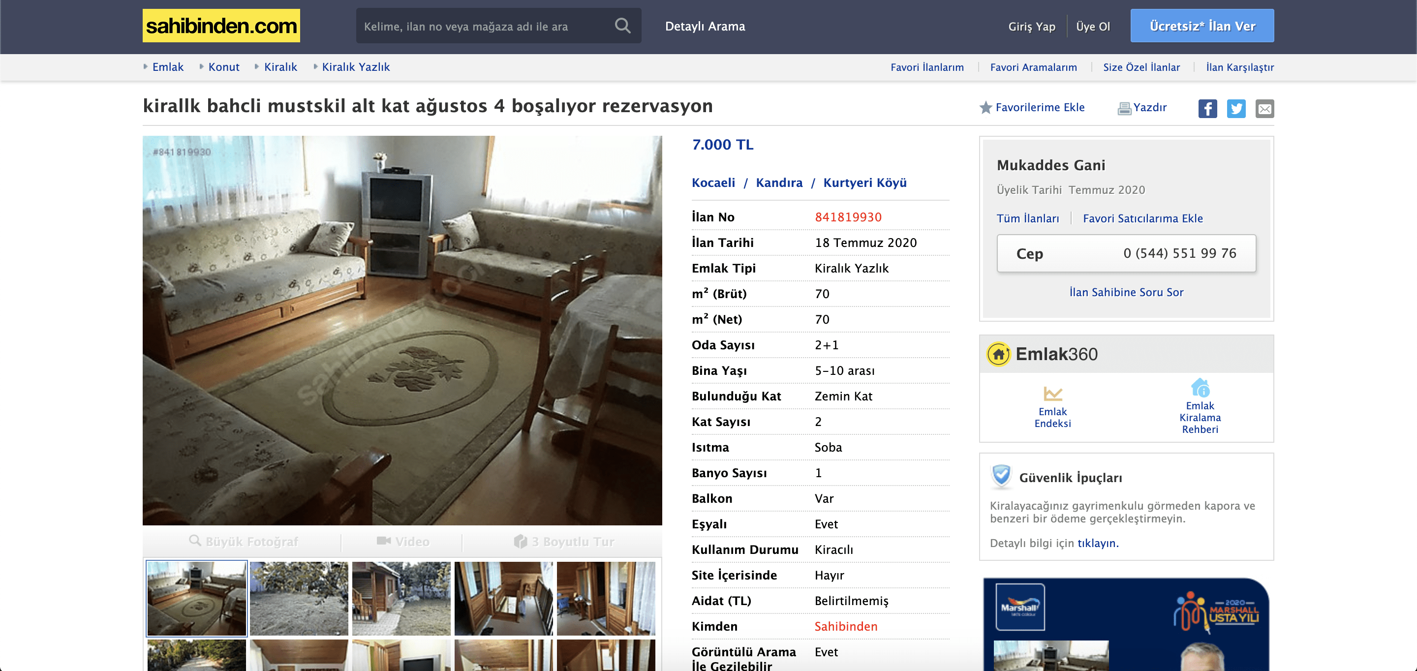This screenshot has width=1417, height=671.
Task: Open Detaylı Arama link
Action: click(705, 26)
